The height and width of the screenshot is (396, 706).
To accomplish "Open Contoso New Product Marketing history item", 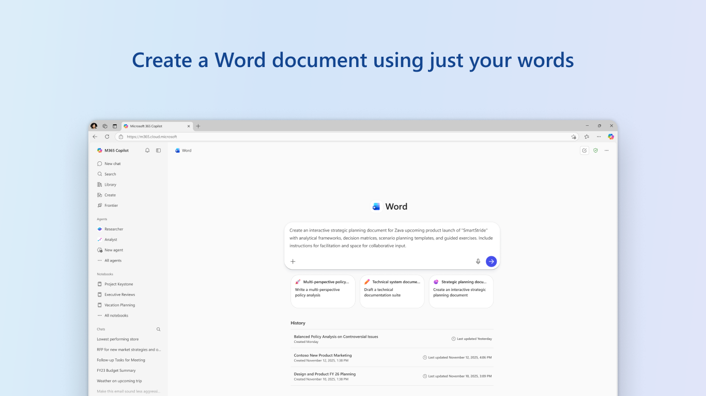I will click(392, 357).
